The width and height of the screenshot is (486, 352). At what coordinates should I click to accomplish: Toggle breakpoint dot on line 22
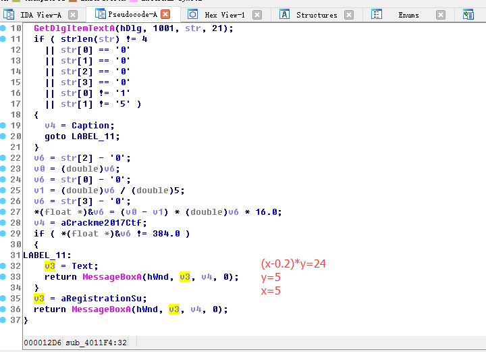(3, 158)
